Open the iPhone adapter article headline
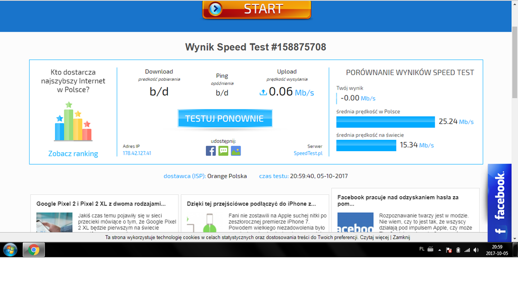The width and height of the screenshot is (518, 291). (x=251, y=203)
